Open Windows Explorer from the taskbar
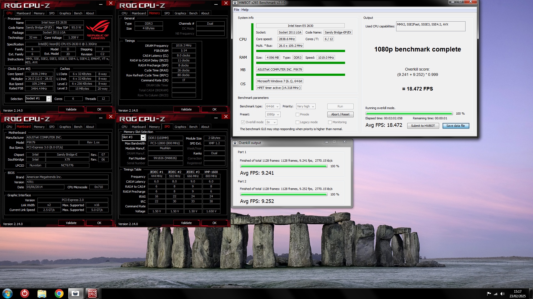 coord(42,293)
